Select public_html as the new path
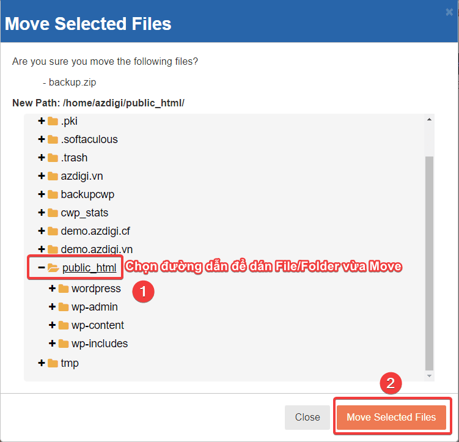The height and width of the screenshot is (442, 459). (x=89, y=268)
